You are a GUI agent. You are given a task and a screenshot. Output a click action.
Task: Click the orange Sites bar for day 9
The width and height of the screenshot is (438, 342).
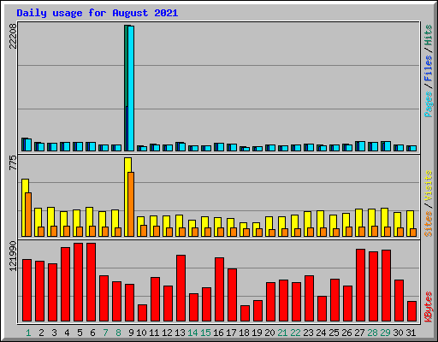click(x=131, y=204)
